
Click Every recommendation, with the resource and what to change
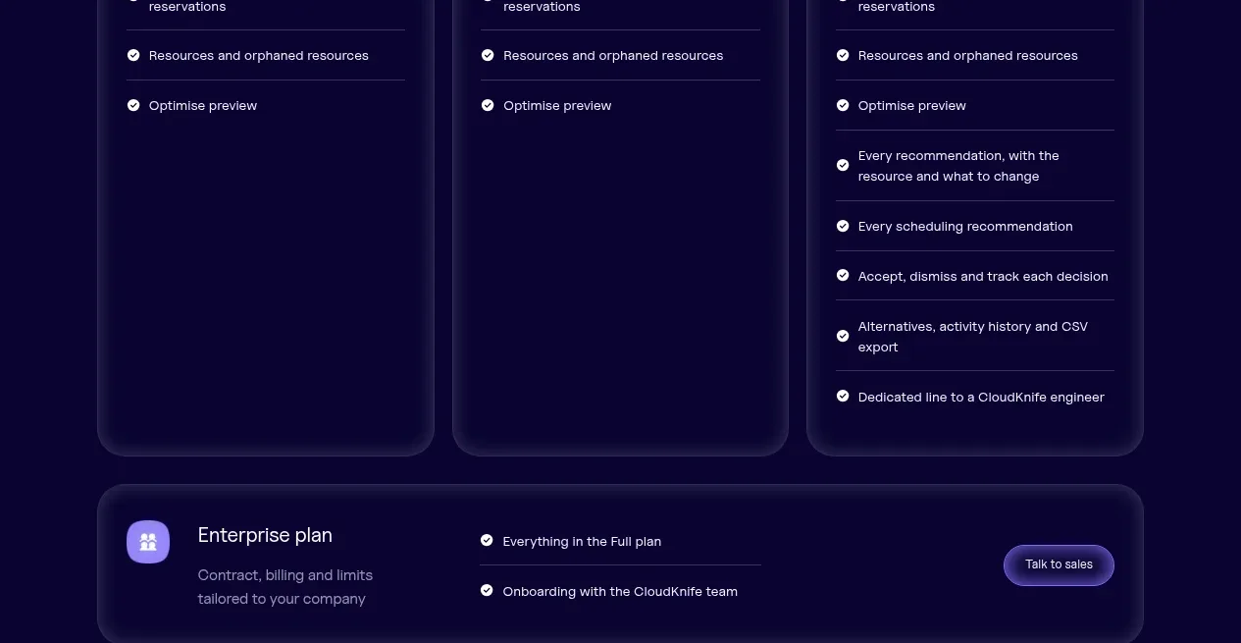[x=958, y=166]
